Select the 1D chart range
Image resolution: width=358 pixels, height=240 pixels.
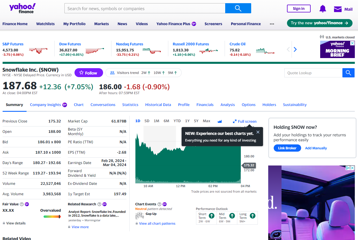(x=138, y=121)
